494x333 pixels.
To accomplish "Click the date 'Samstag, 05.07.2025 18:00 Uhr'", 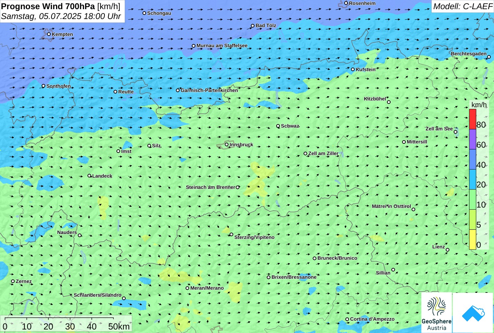I will click(x=61, y=16).
